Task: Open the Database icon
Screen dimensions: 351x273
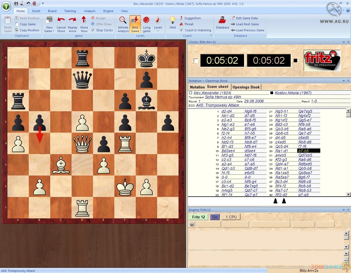Action: (222, 20)
